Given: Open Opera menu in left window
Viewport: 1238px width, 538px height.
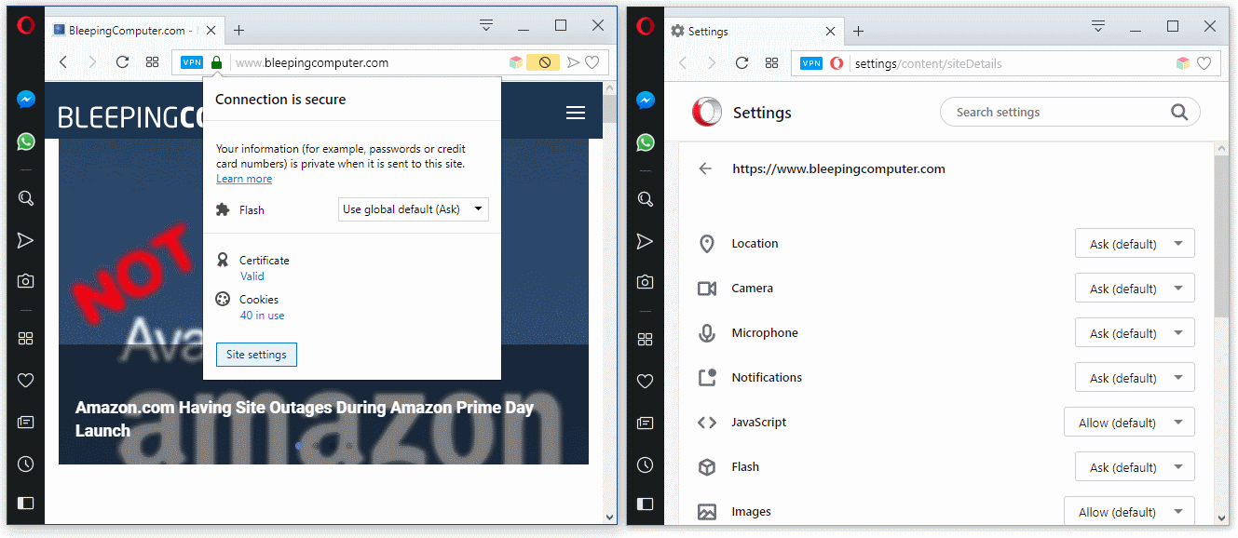Looking at the screenshot, I should pos(26,25).
